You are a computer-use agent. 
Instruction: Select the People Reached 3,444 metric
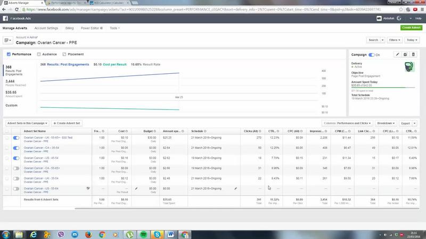(x=15, y=83)
